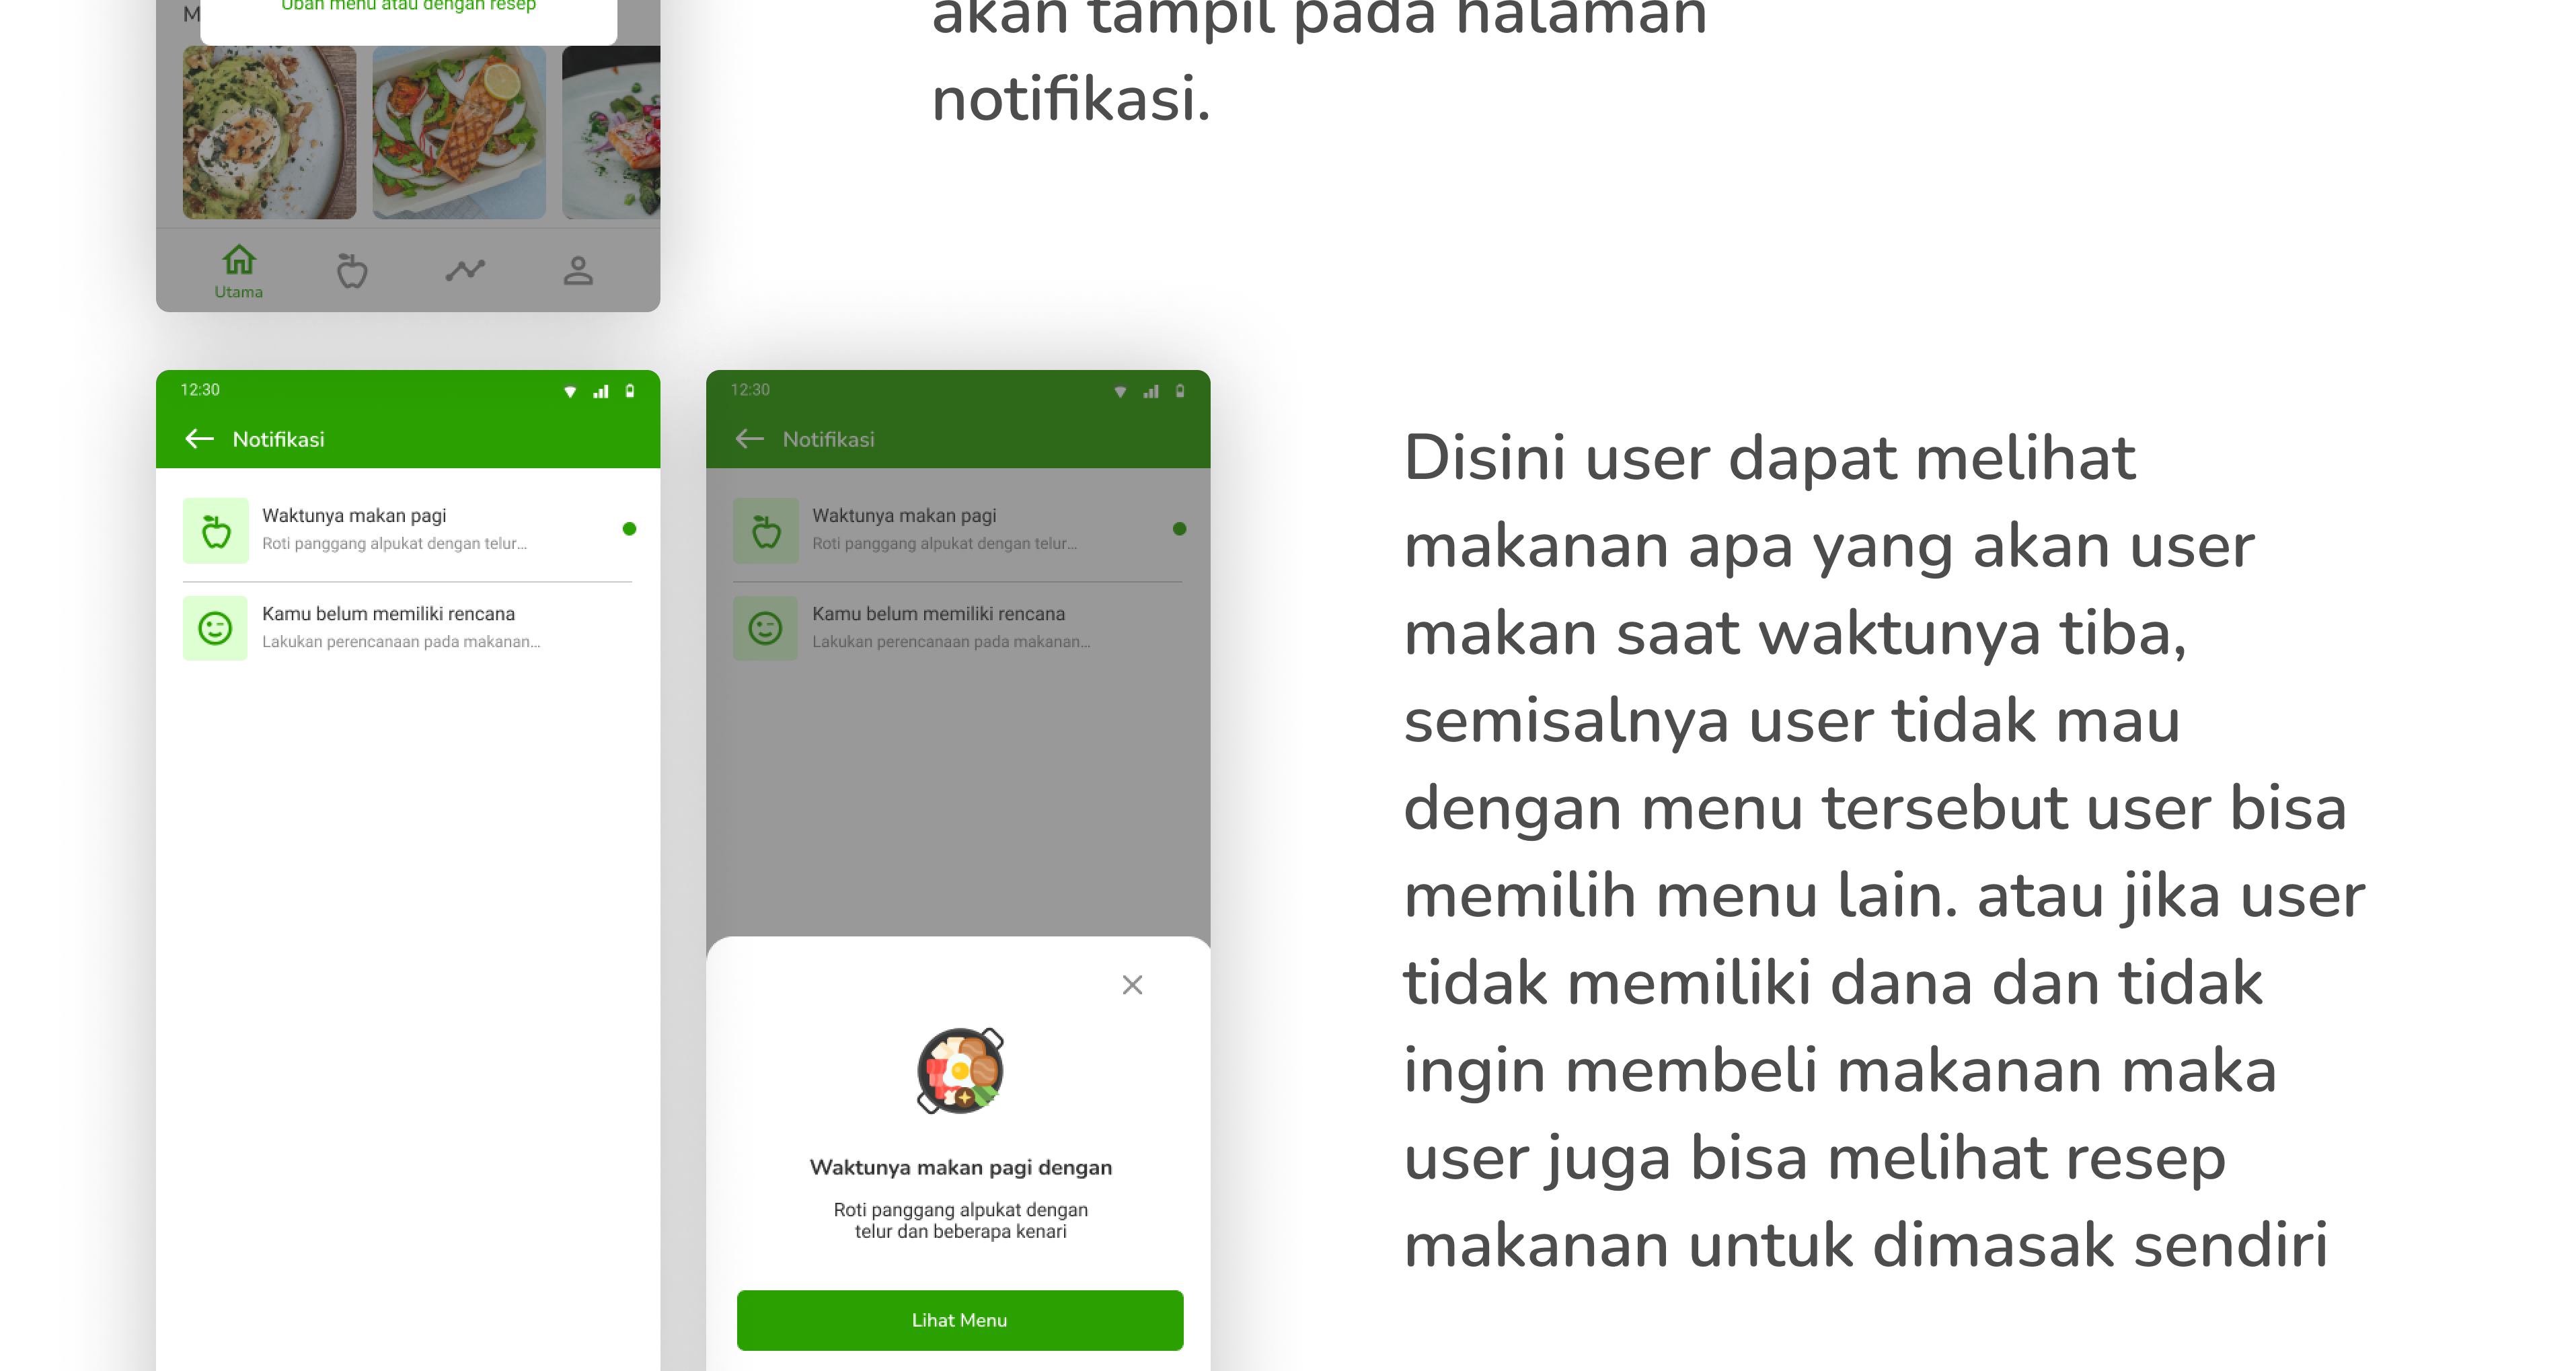Click the grilled salmon salad thumbnail
This screenshot has width=2576, height=1371.
coord(459,132)
